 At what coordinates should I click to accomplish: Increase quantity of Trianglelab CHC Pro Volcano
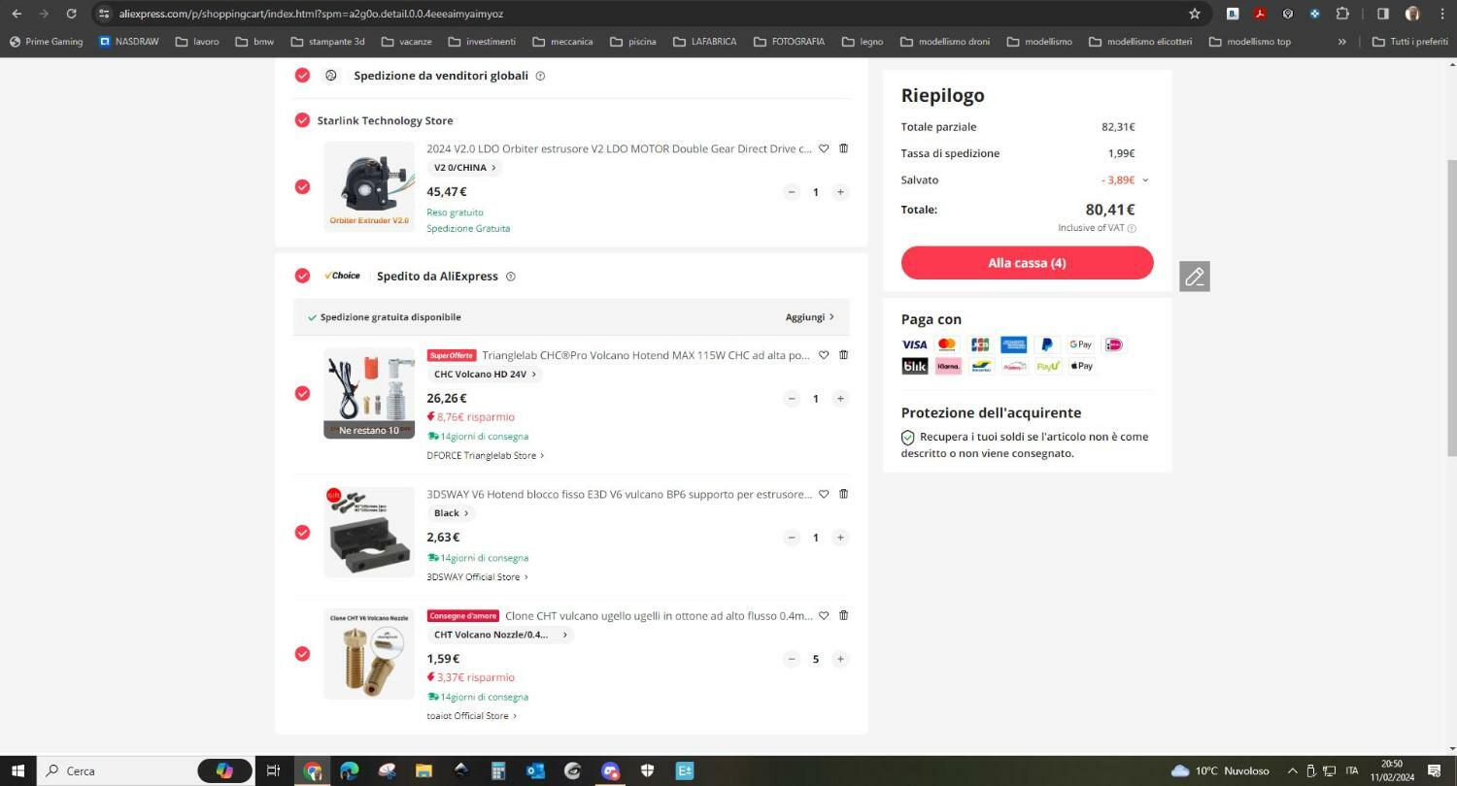coord(840,399)
